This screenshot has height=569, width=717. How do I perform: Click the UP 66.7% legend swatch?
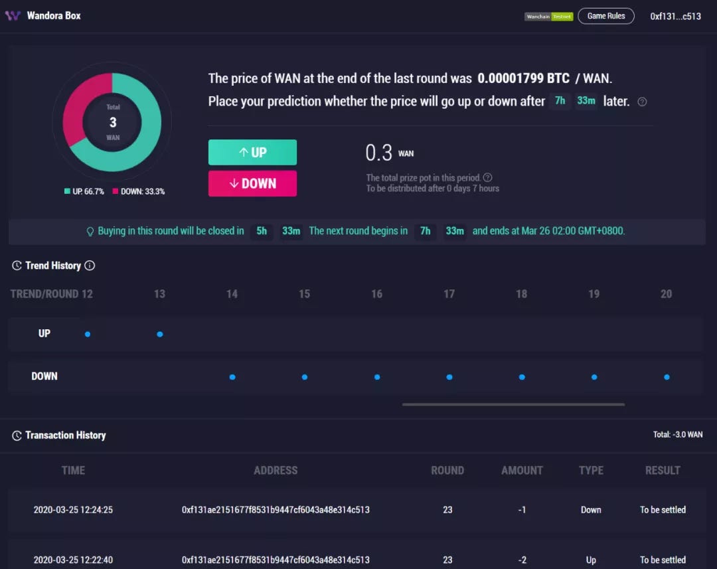tap(67, 191)
